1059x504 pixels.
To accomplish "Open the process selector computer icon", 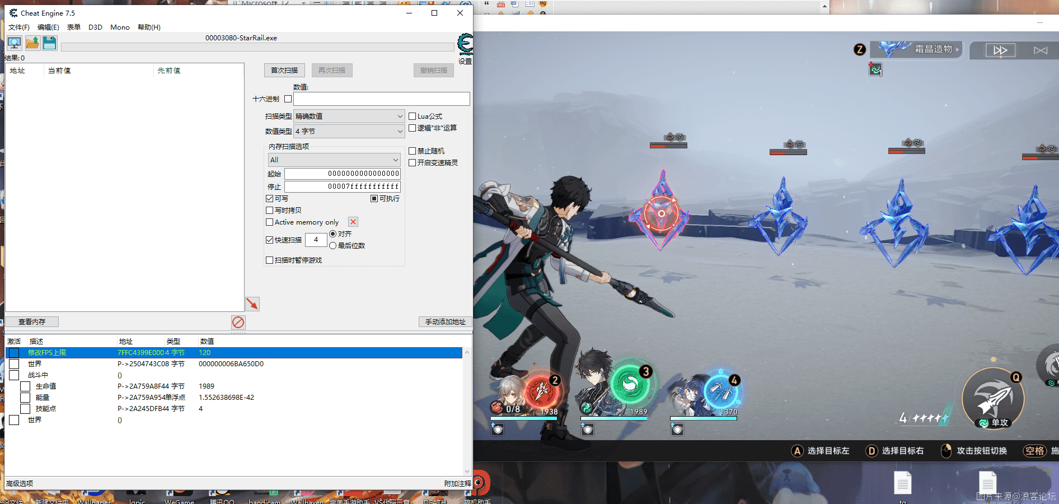I will 14,43.
